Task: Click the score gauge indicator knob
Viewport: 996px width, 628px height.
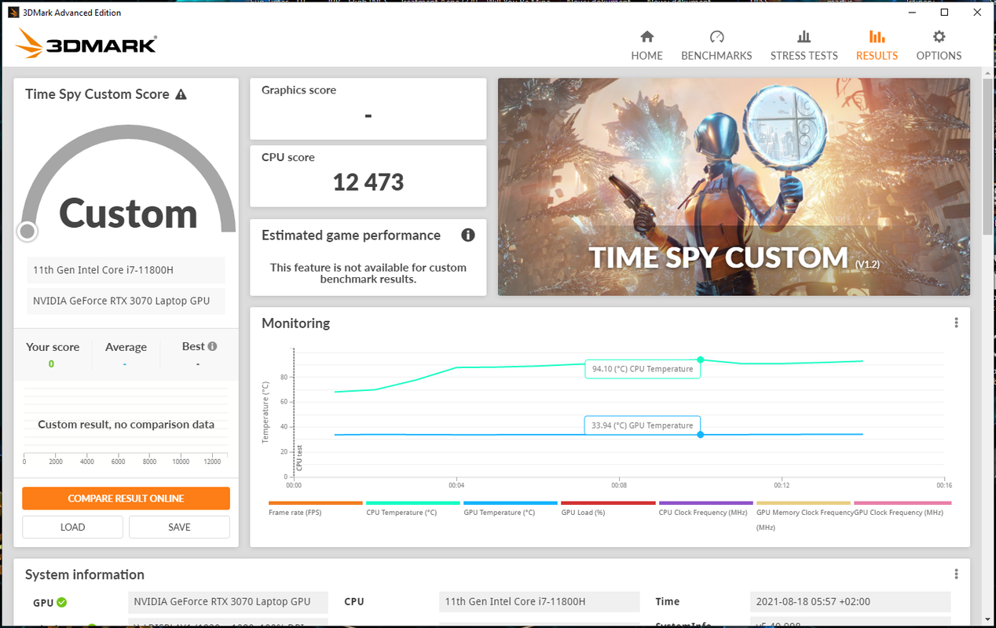Action: tap(27, 231)
